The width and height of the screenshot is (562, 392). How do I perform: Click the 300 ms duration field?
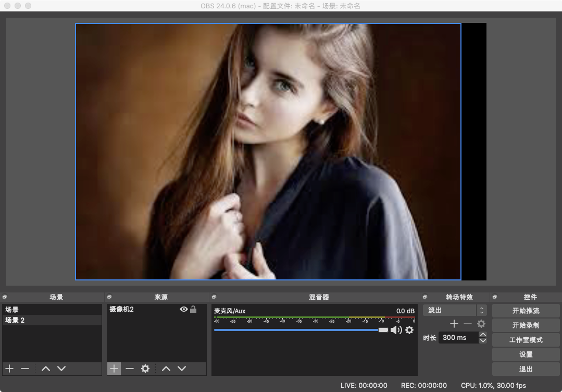click(457, 338)
